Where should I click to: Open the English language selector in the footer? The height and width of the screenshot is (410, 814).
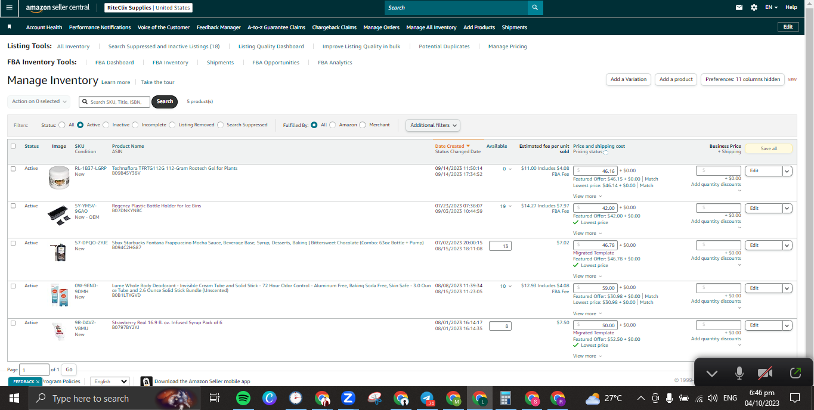pyautogui.click(x=110, y=381)
